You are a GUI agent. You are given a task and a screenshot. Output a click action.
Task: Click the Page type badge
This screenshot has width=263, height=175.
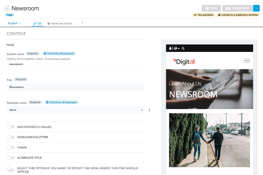click(9, 15)
